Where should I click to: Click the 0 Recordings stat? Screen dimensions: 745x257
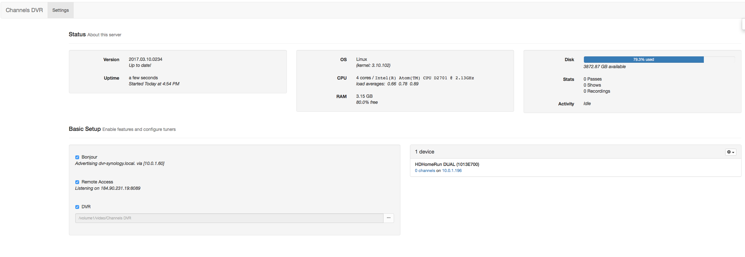[597, 91]
